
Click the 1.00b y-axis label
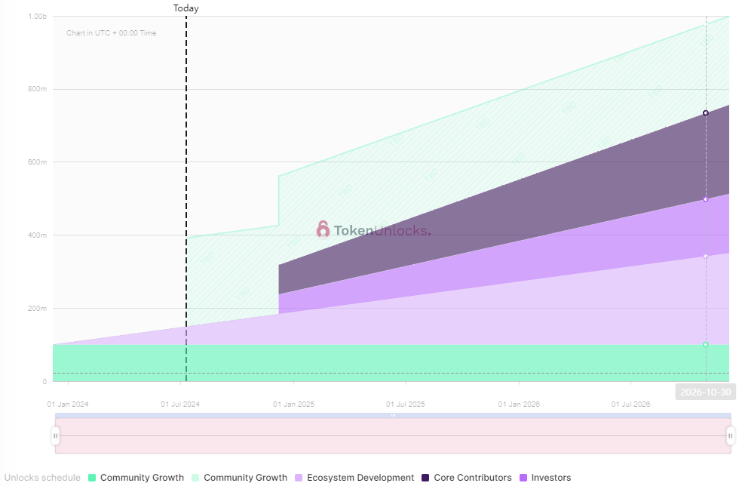point(38,17)
